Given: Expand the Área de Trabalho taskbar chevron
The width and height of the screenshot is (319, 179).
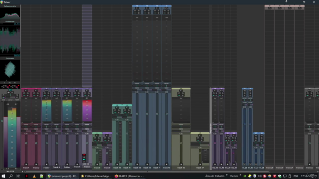Looking at the screenshot, I should tap(227, 175).
